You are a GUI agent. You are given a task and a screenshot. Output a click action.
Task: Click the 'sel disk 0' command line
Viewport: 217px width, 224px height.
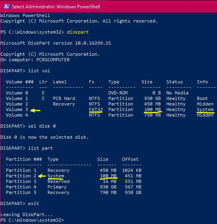28,126
